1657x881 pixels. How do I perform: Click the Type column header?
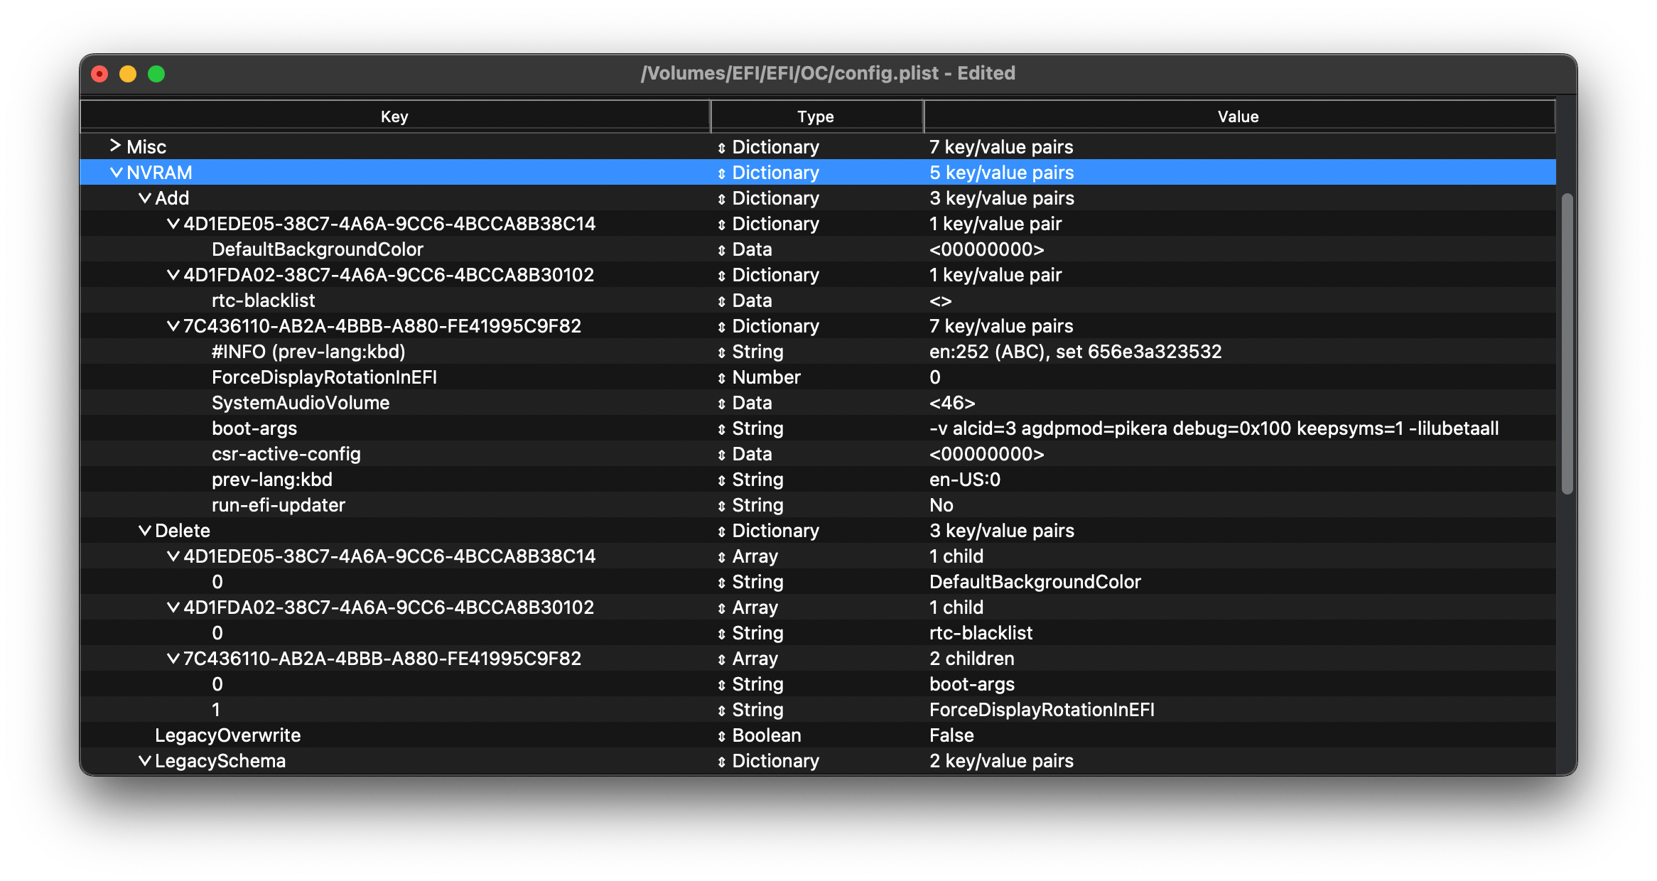click(815, 117)
